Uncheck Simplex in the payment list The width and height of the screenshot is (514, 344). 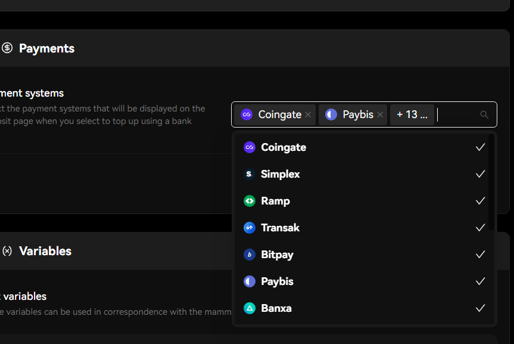click(x=480, y=173)
